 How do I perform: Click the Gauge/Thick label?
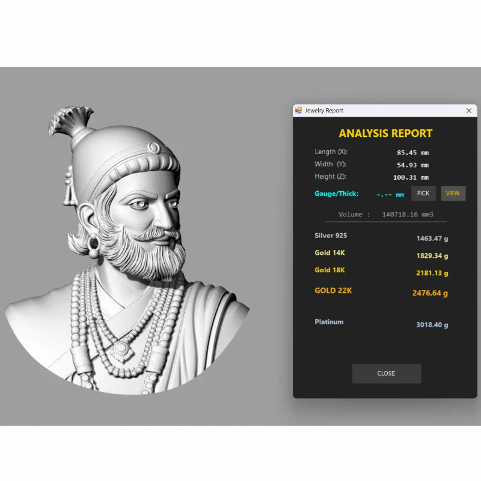(x=336, y=194)
